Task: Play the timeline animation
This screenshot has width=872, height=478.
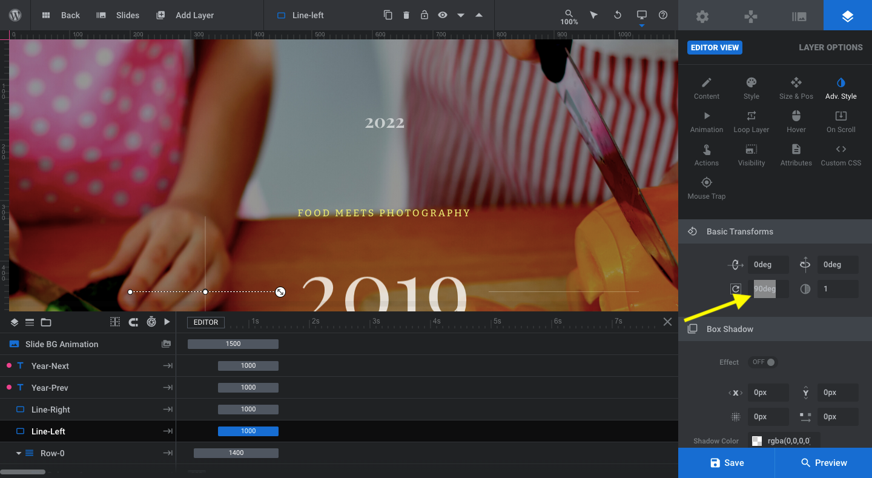Action: point(167,322)
